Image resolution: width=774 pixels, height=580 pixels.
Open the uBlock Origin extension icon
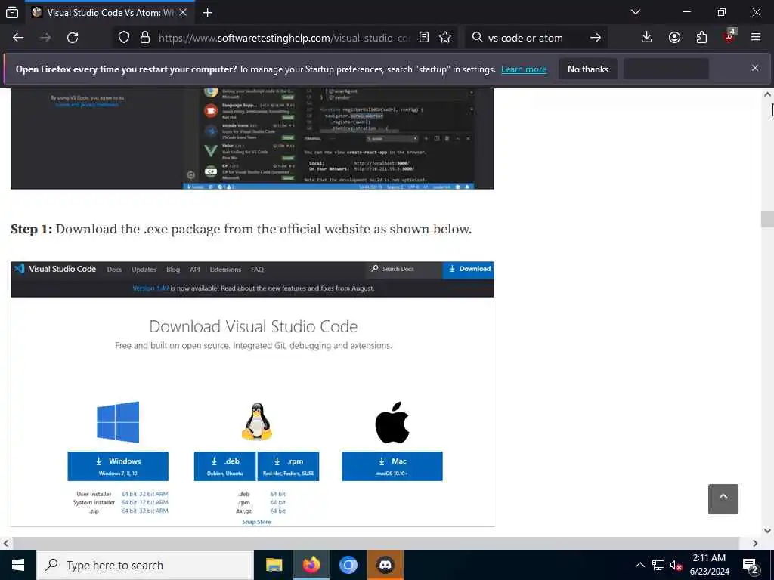tap(729, 36)
